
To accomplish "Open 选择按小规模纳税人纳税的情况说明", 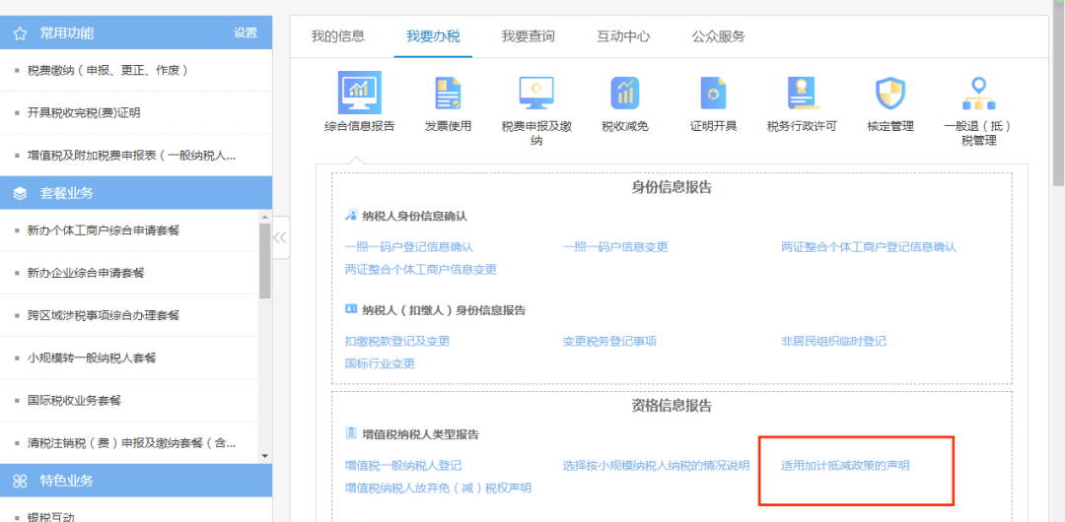I will click(x=656, y=466).
